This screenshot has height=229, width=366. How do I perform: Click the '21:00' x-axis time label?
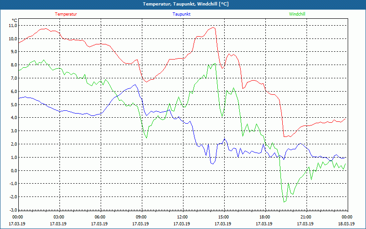[x=306, y=217]
